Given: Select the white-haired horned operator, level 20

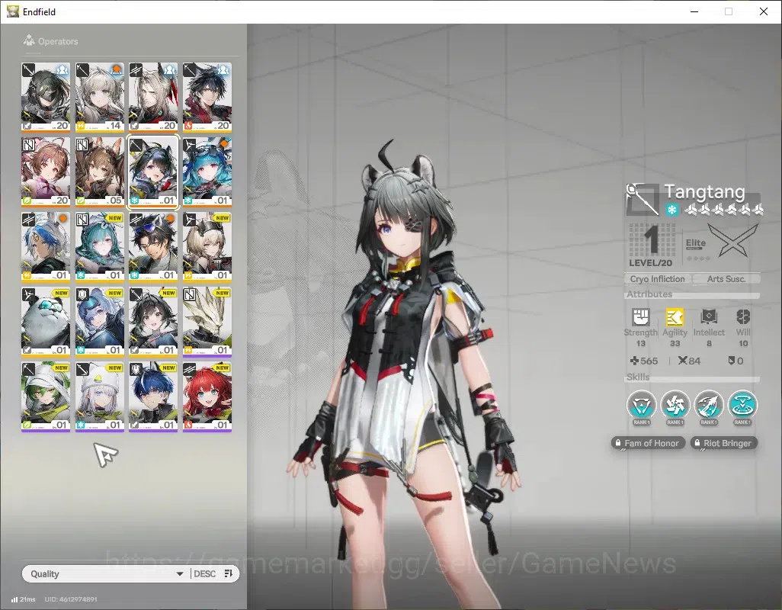Looking at the screenshot, I should [153, 98].
